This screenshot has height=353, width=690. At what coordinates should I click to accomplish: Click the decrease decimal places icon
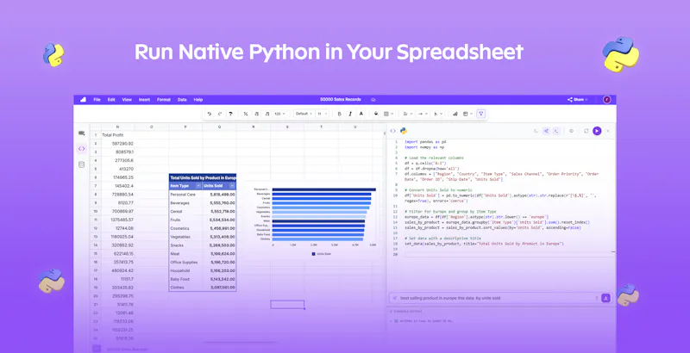(256, 114)
